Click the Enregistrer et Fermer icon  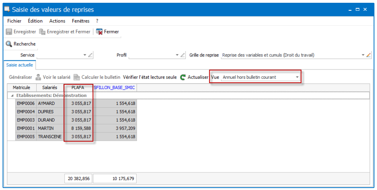[x=42, y=32]
